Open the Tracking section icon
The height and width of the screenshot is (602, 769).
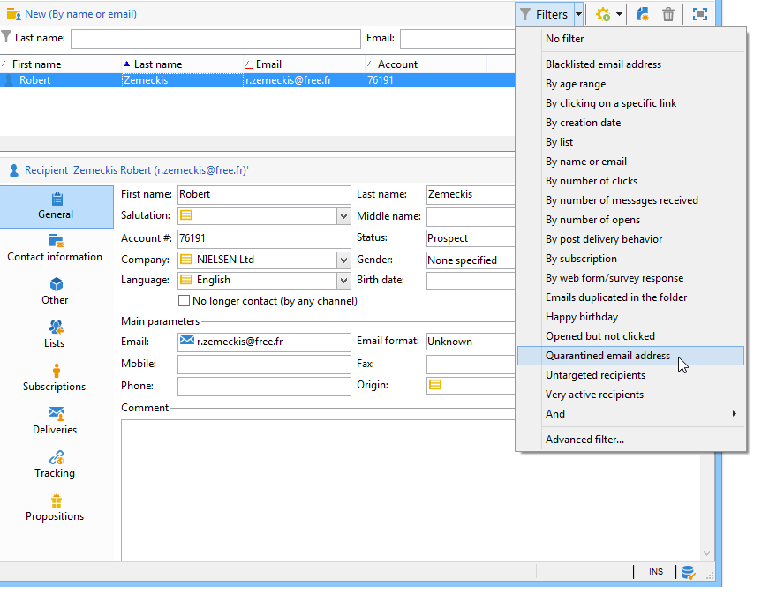click(56, 457)
